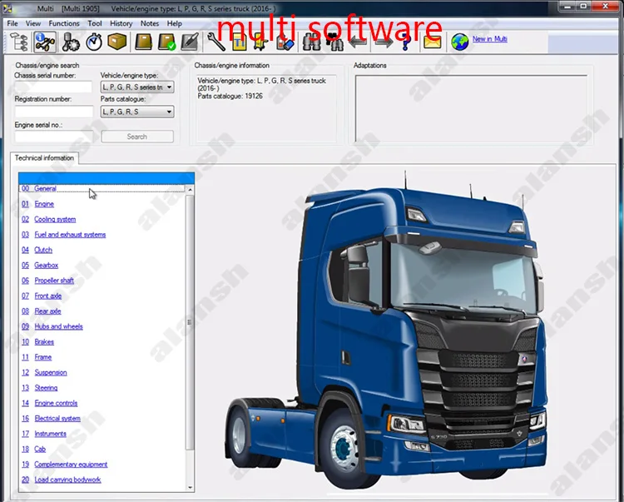Click the list scrollbar down arrow
The image size is (624, 502).
(191, 487)
